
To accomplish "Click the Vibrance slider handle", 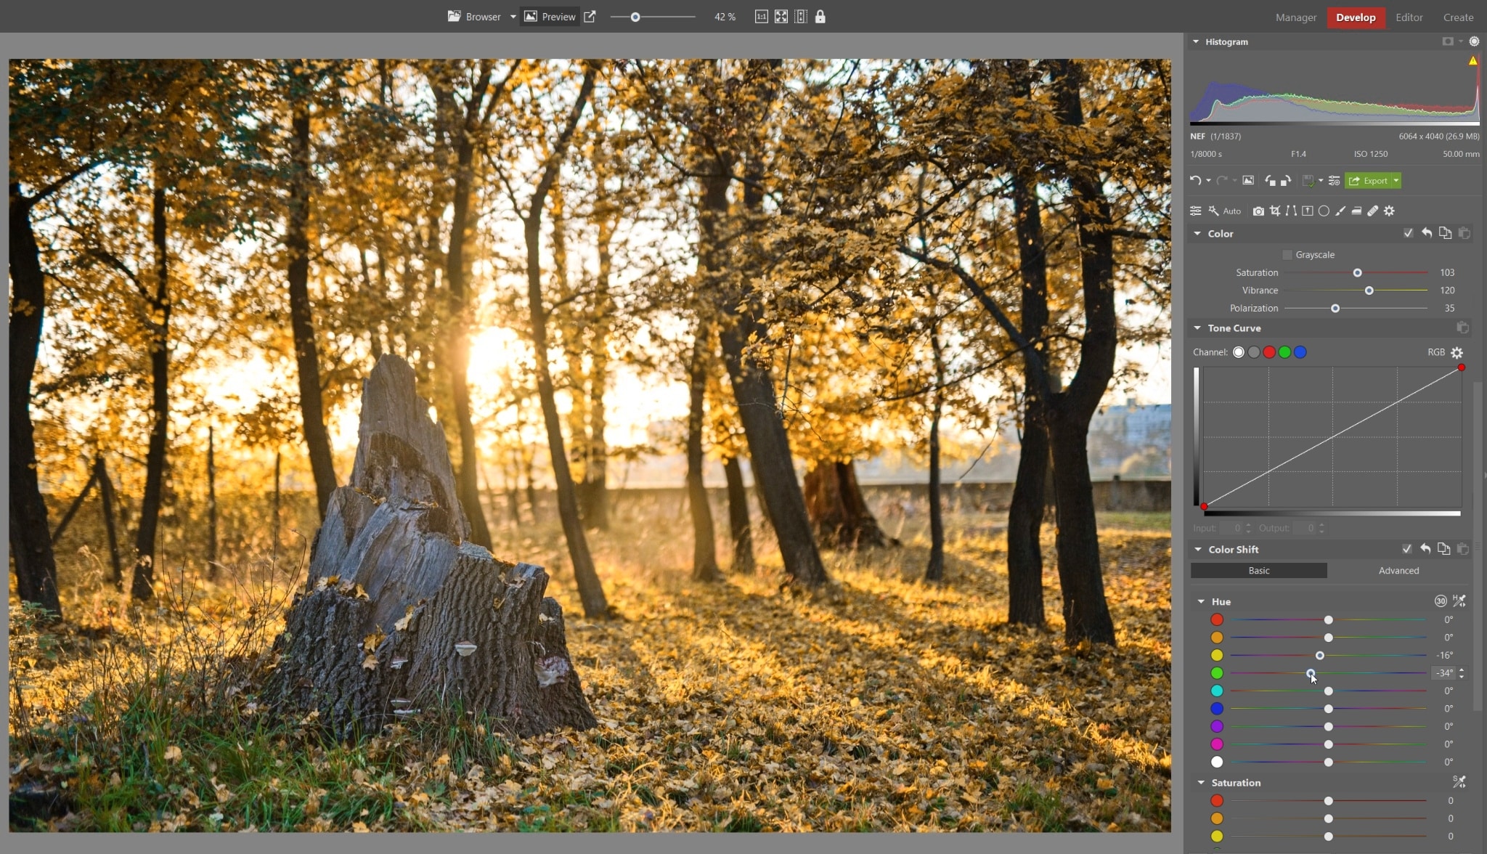I will (x=1369, y=290).
